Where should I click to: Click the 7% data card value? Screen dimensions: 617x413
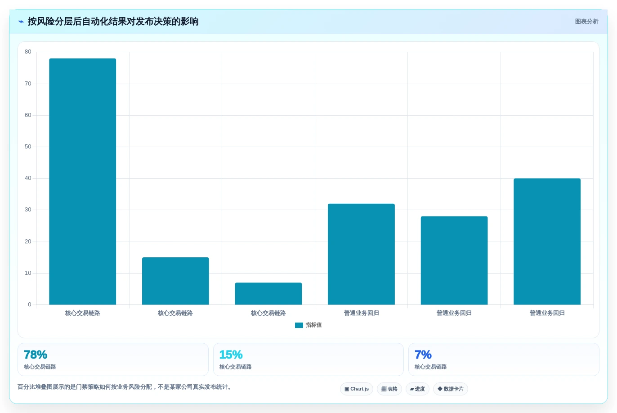click(x=423, y=355)
